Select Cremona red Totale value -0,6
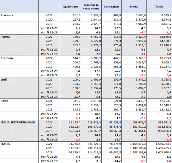Image resolution: width=172 pixels, height=163 pixels. click(168, 75)
